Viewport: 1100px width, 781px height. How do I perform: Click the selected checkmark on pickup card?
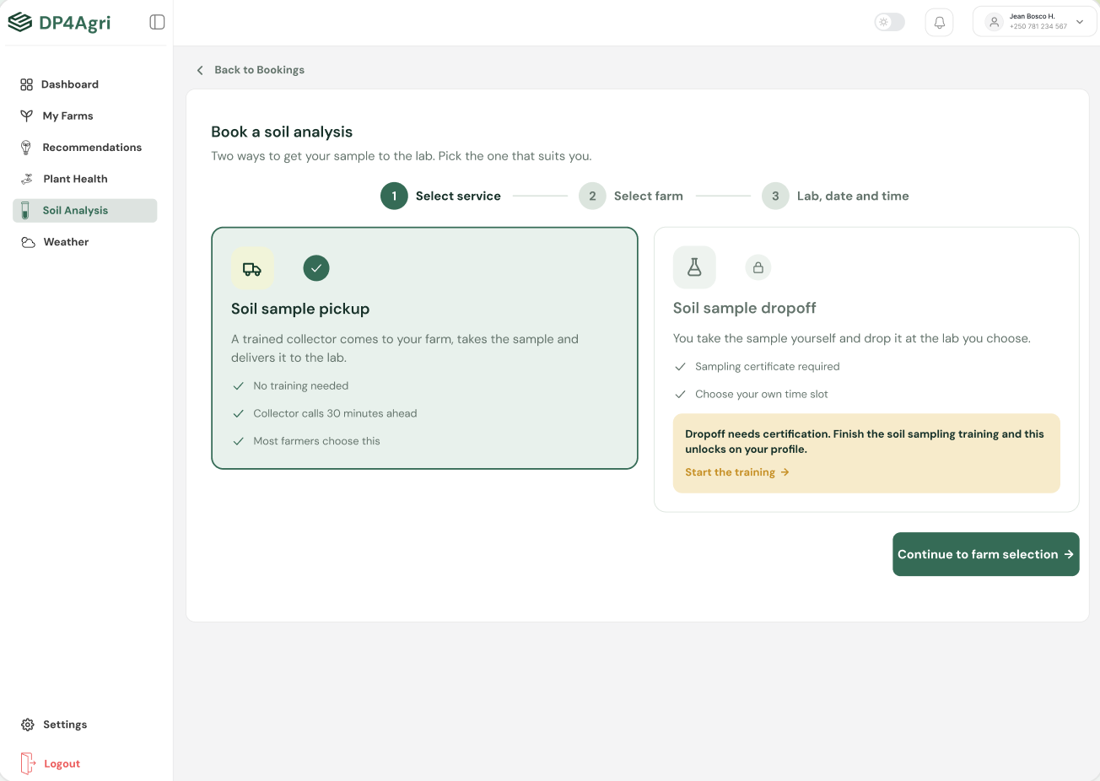(x=316, y=268)
